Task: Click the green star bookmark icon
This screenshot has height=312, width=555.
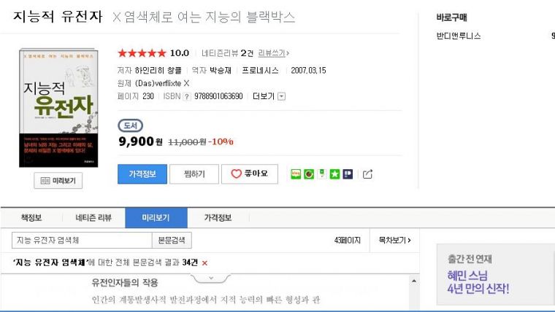Action: (x=334, y=174)
